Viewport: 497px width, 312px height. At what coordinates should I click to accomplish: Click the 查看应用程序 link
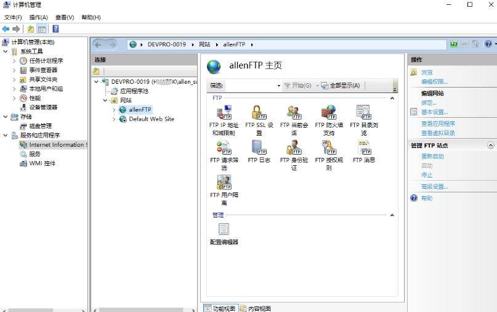pos(438,123)
